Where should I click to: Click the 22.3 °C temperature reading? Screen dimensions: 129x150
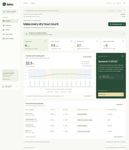30,63
